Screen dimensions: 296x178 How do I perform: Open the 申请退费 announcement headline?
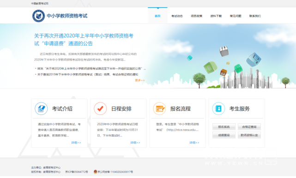click(84, 40)
